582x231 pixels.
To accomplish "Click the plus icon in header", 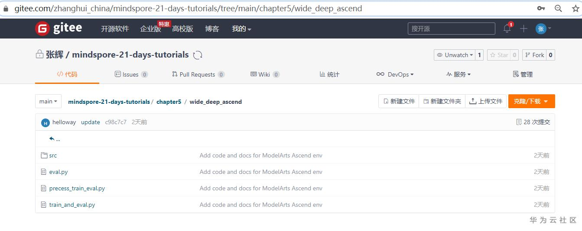I will click(523, 29).
